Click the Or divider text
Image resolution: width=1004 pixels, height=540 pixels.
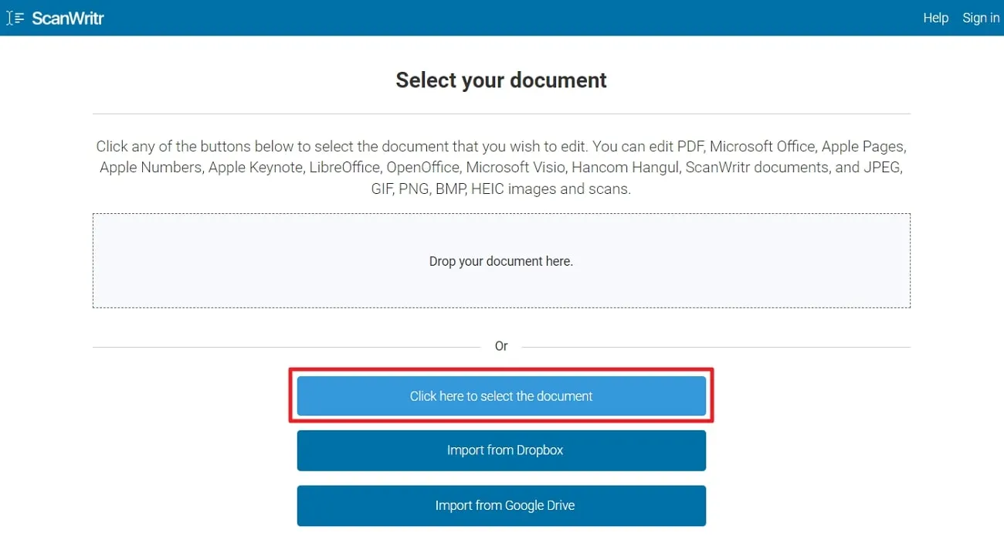[501, 346]
